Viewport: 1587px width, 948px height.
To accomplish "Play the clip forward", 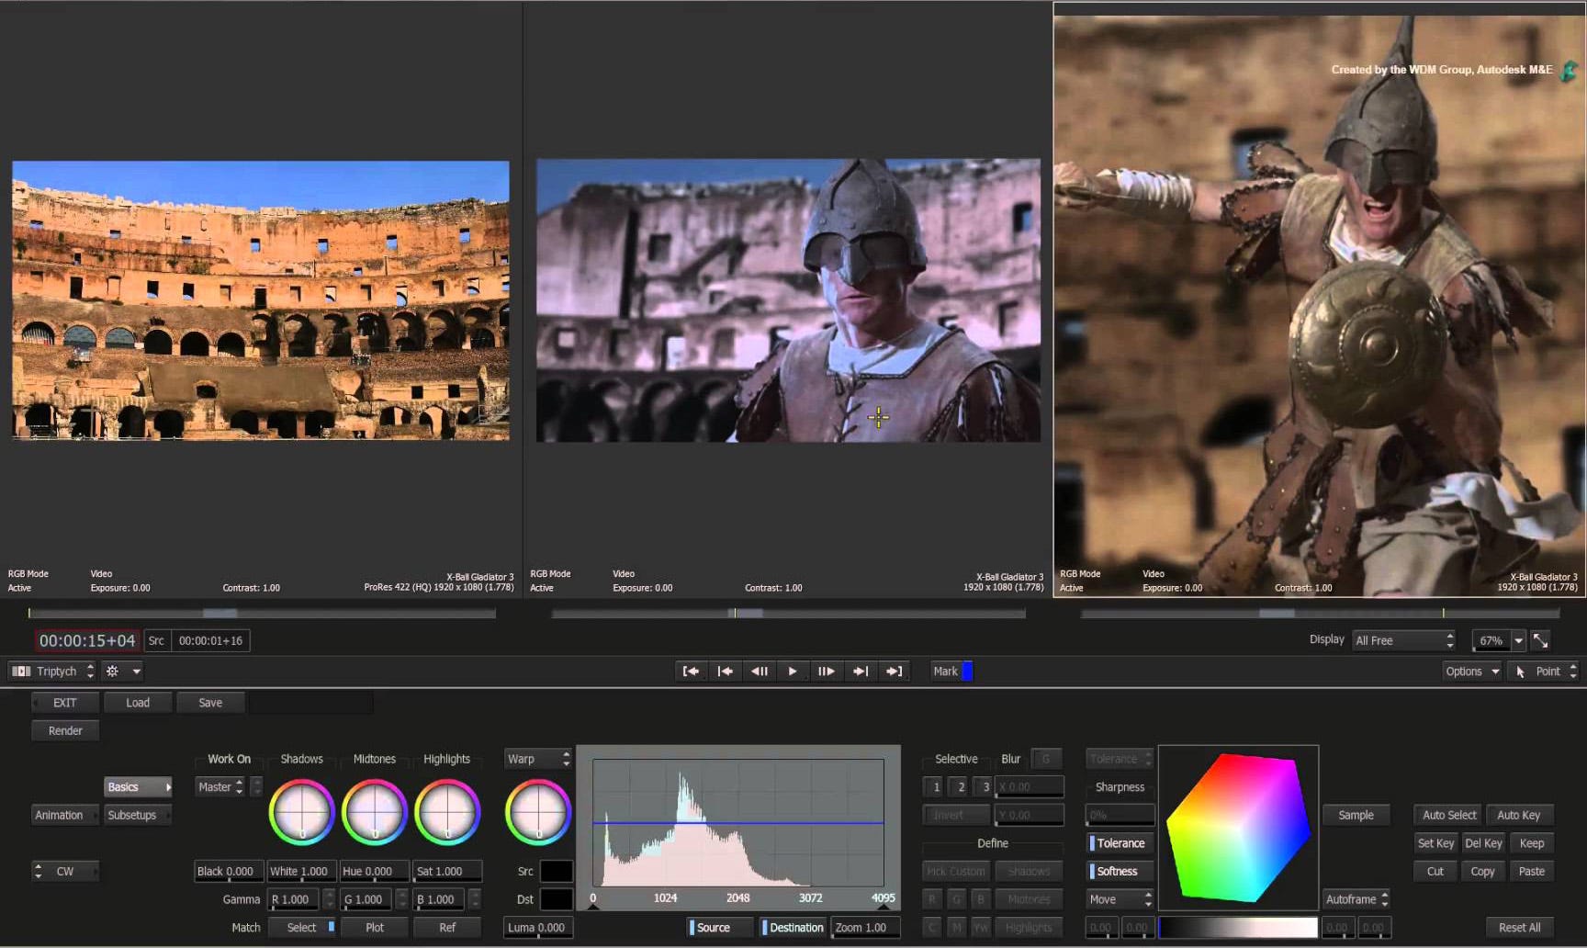I will (793, 671).
